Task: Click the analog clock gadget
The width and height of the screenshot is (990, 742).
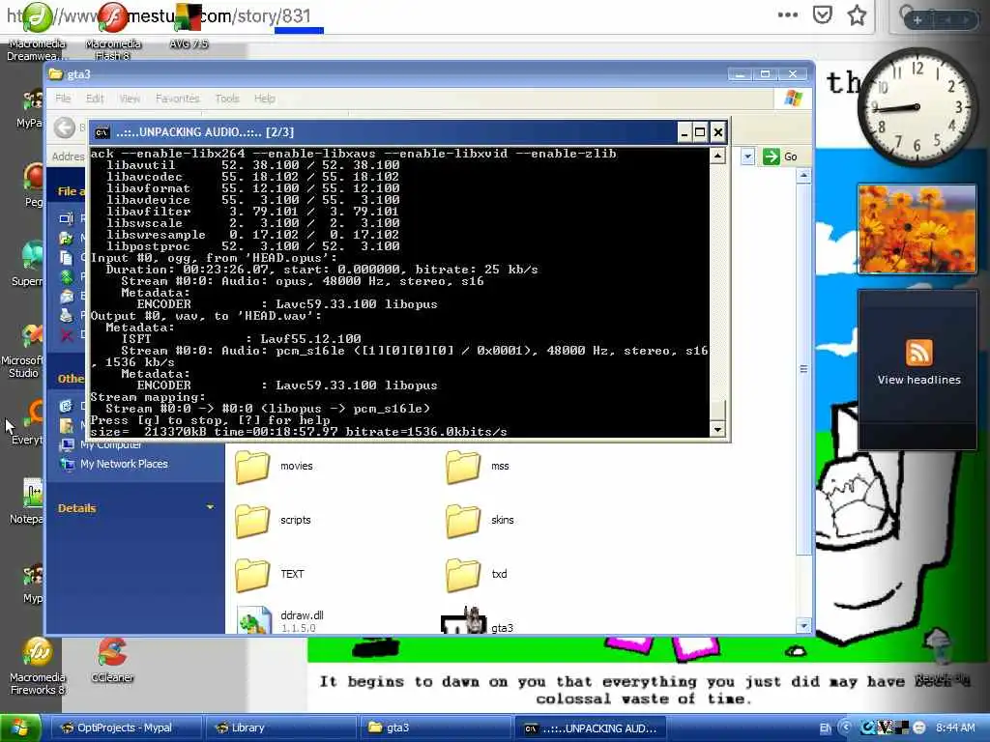Action: point(917,107)
